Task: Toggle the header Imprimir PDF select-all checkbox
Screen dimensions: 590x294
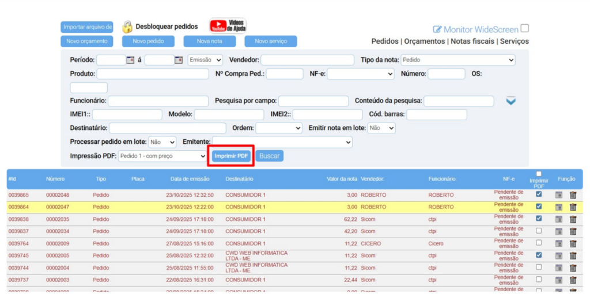Action: pos(539,174)
